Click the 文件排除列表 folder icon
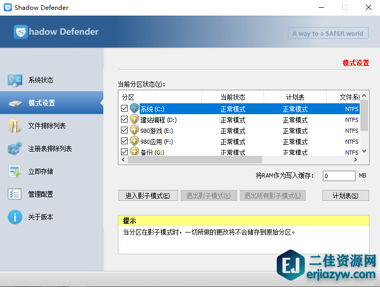Screen dimensions: 380x287 click(x=15, y=126)
